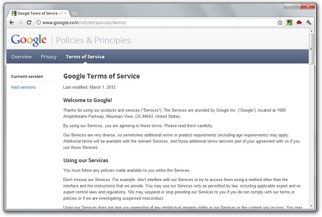Click the address bar URL field
The width and height of the screenshot is (322, 217).
[x=156, y=23]
